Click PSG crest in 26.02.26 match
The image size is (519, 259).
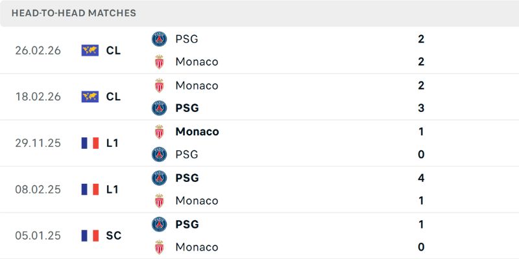pos(159,39)
